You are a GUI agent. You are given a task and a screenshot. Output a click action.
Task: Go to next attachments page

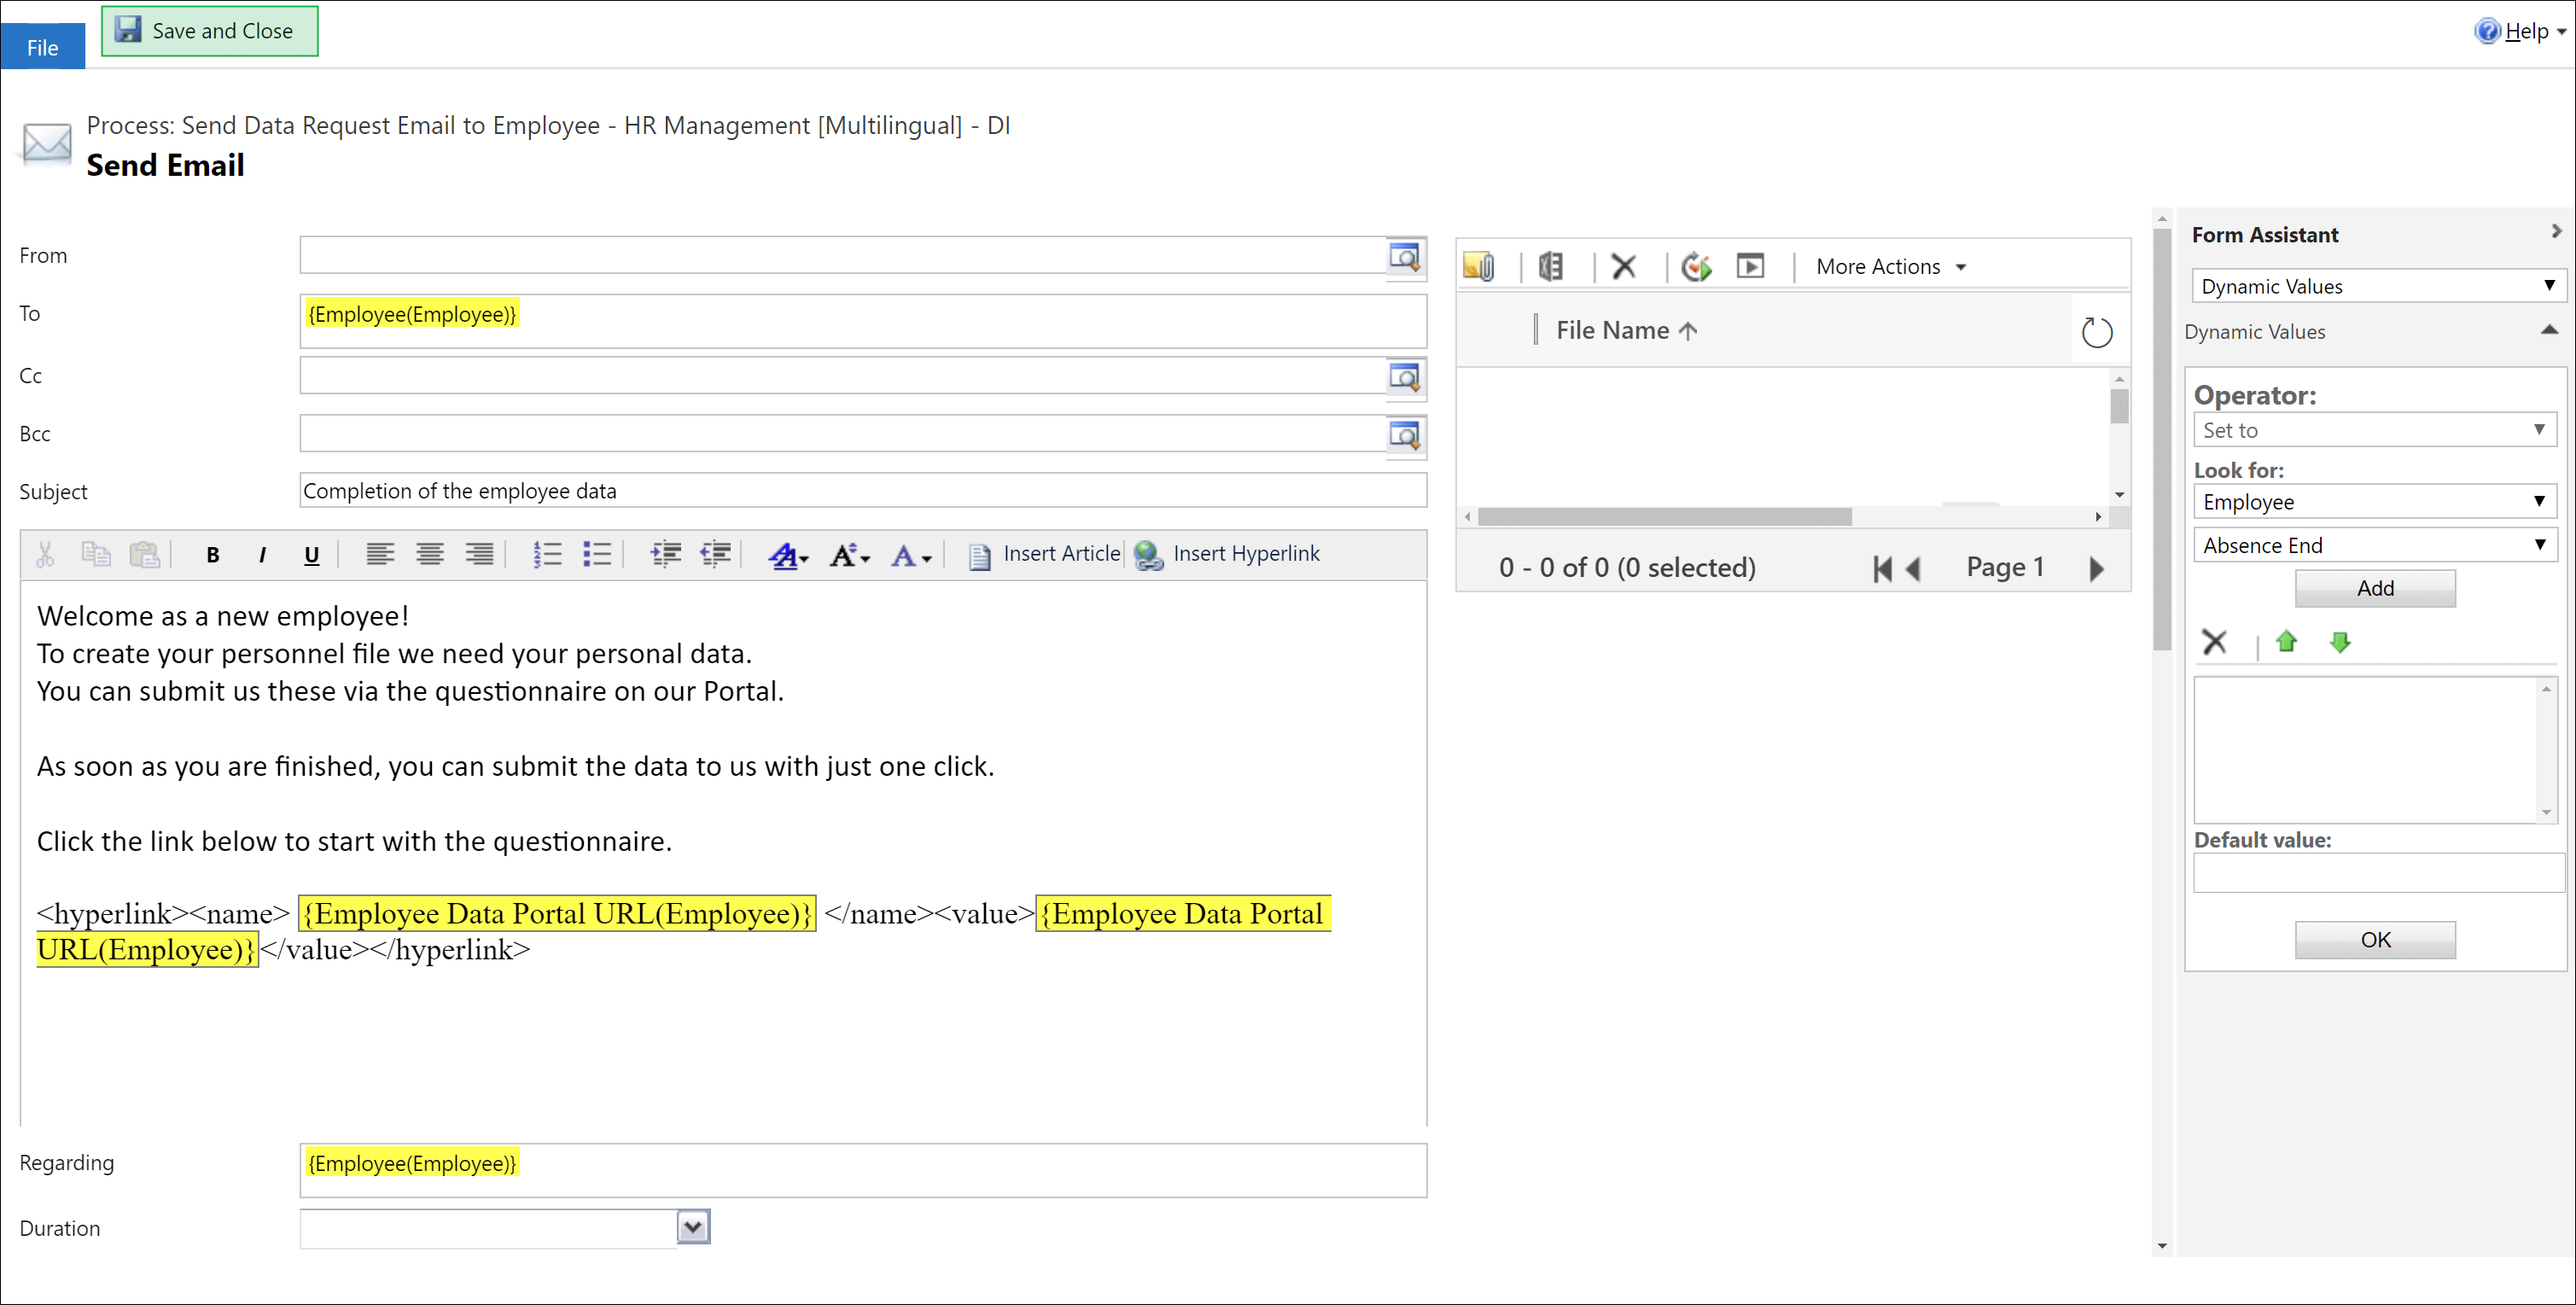click(x=2096, y=569)
